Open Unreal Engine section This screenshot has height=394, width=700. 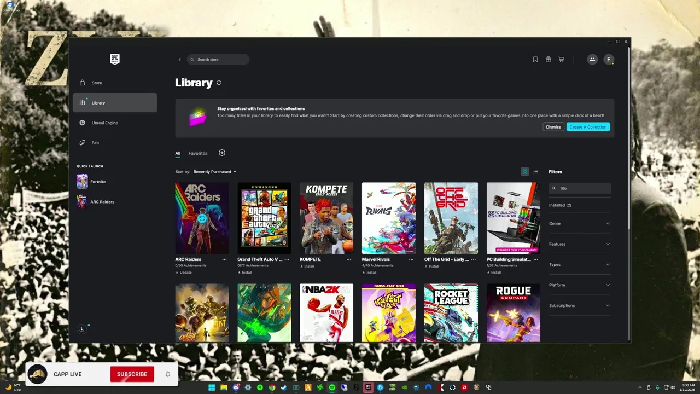point(114,123)
